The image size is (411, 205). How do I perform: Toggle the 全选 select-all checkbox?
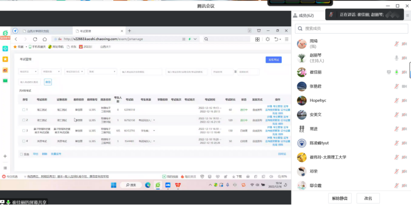[21, 154]
